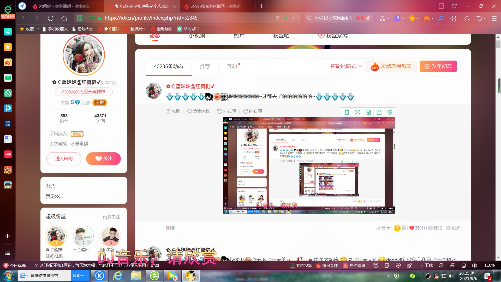Click the 搜索一下 taskbar search button
The width and height of the screenshot is (501, 282).
tap(80, 276)
